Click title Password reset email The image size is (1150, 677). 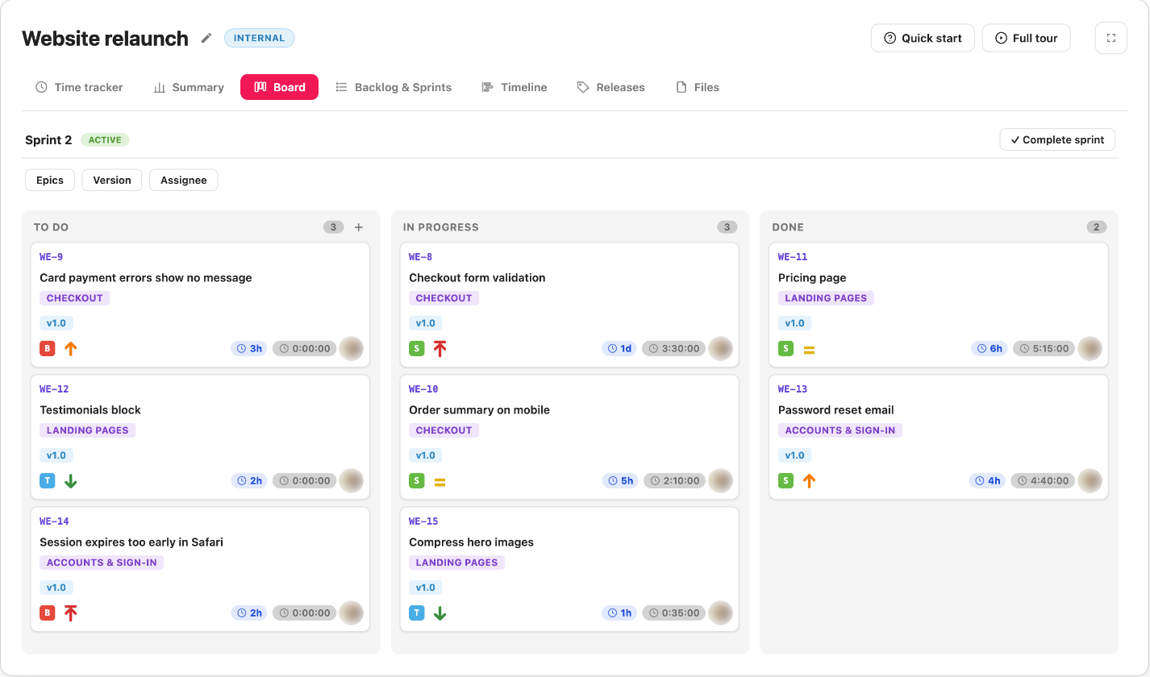[836, 410]
